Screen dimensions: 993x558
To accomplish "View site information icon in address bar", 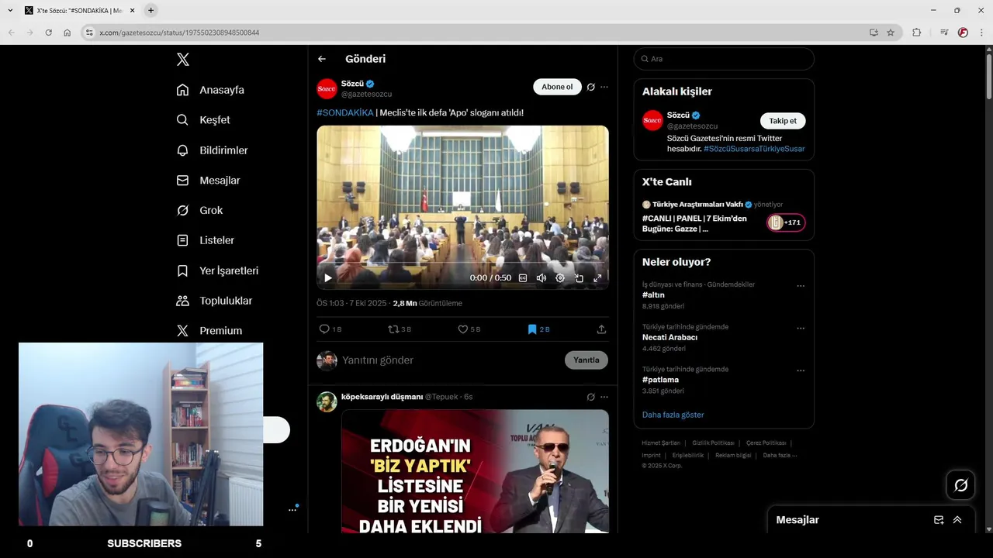I will tap(89, 33).
